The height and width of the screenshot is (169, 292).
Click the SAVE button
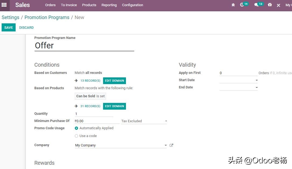(x=9, y=27)
